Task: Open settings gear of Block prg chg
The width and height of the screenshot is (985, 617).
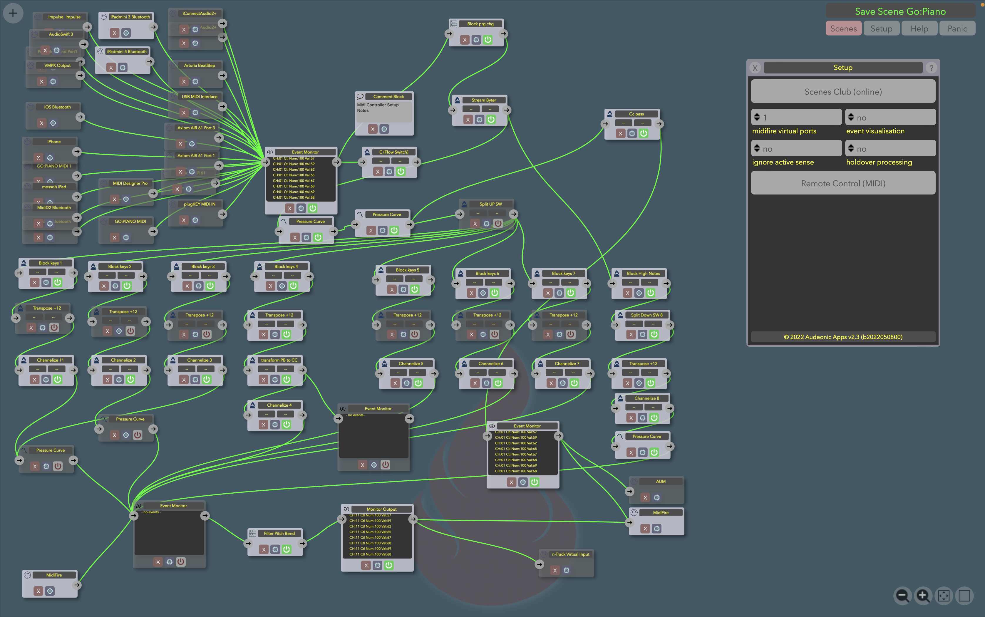Action: point(476,40)
